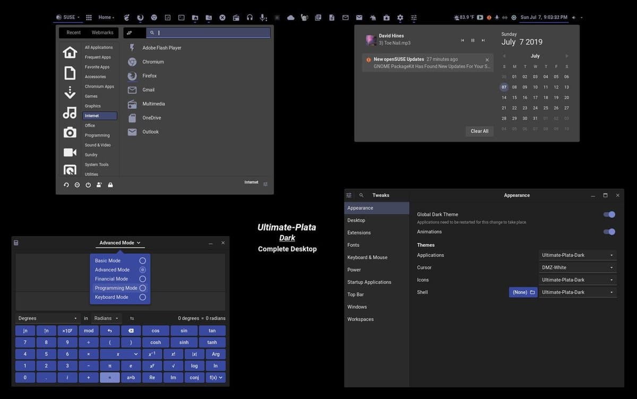Disable the Animations switch
Screen dimensions: 637x399
(609, 231)
